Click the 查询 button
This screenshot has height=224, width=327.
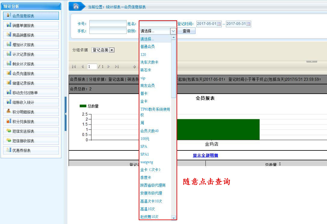pyautogui.click(x=186, y=31)
